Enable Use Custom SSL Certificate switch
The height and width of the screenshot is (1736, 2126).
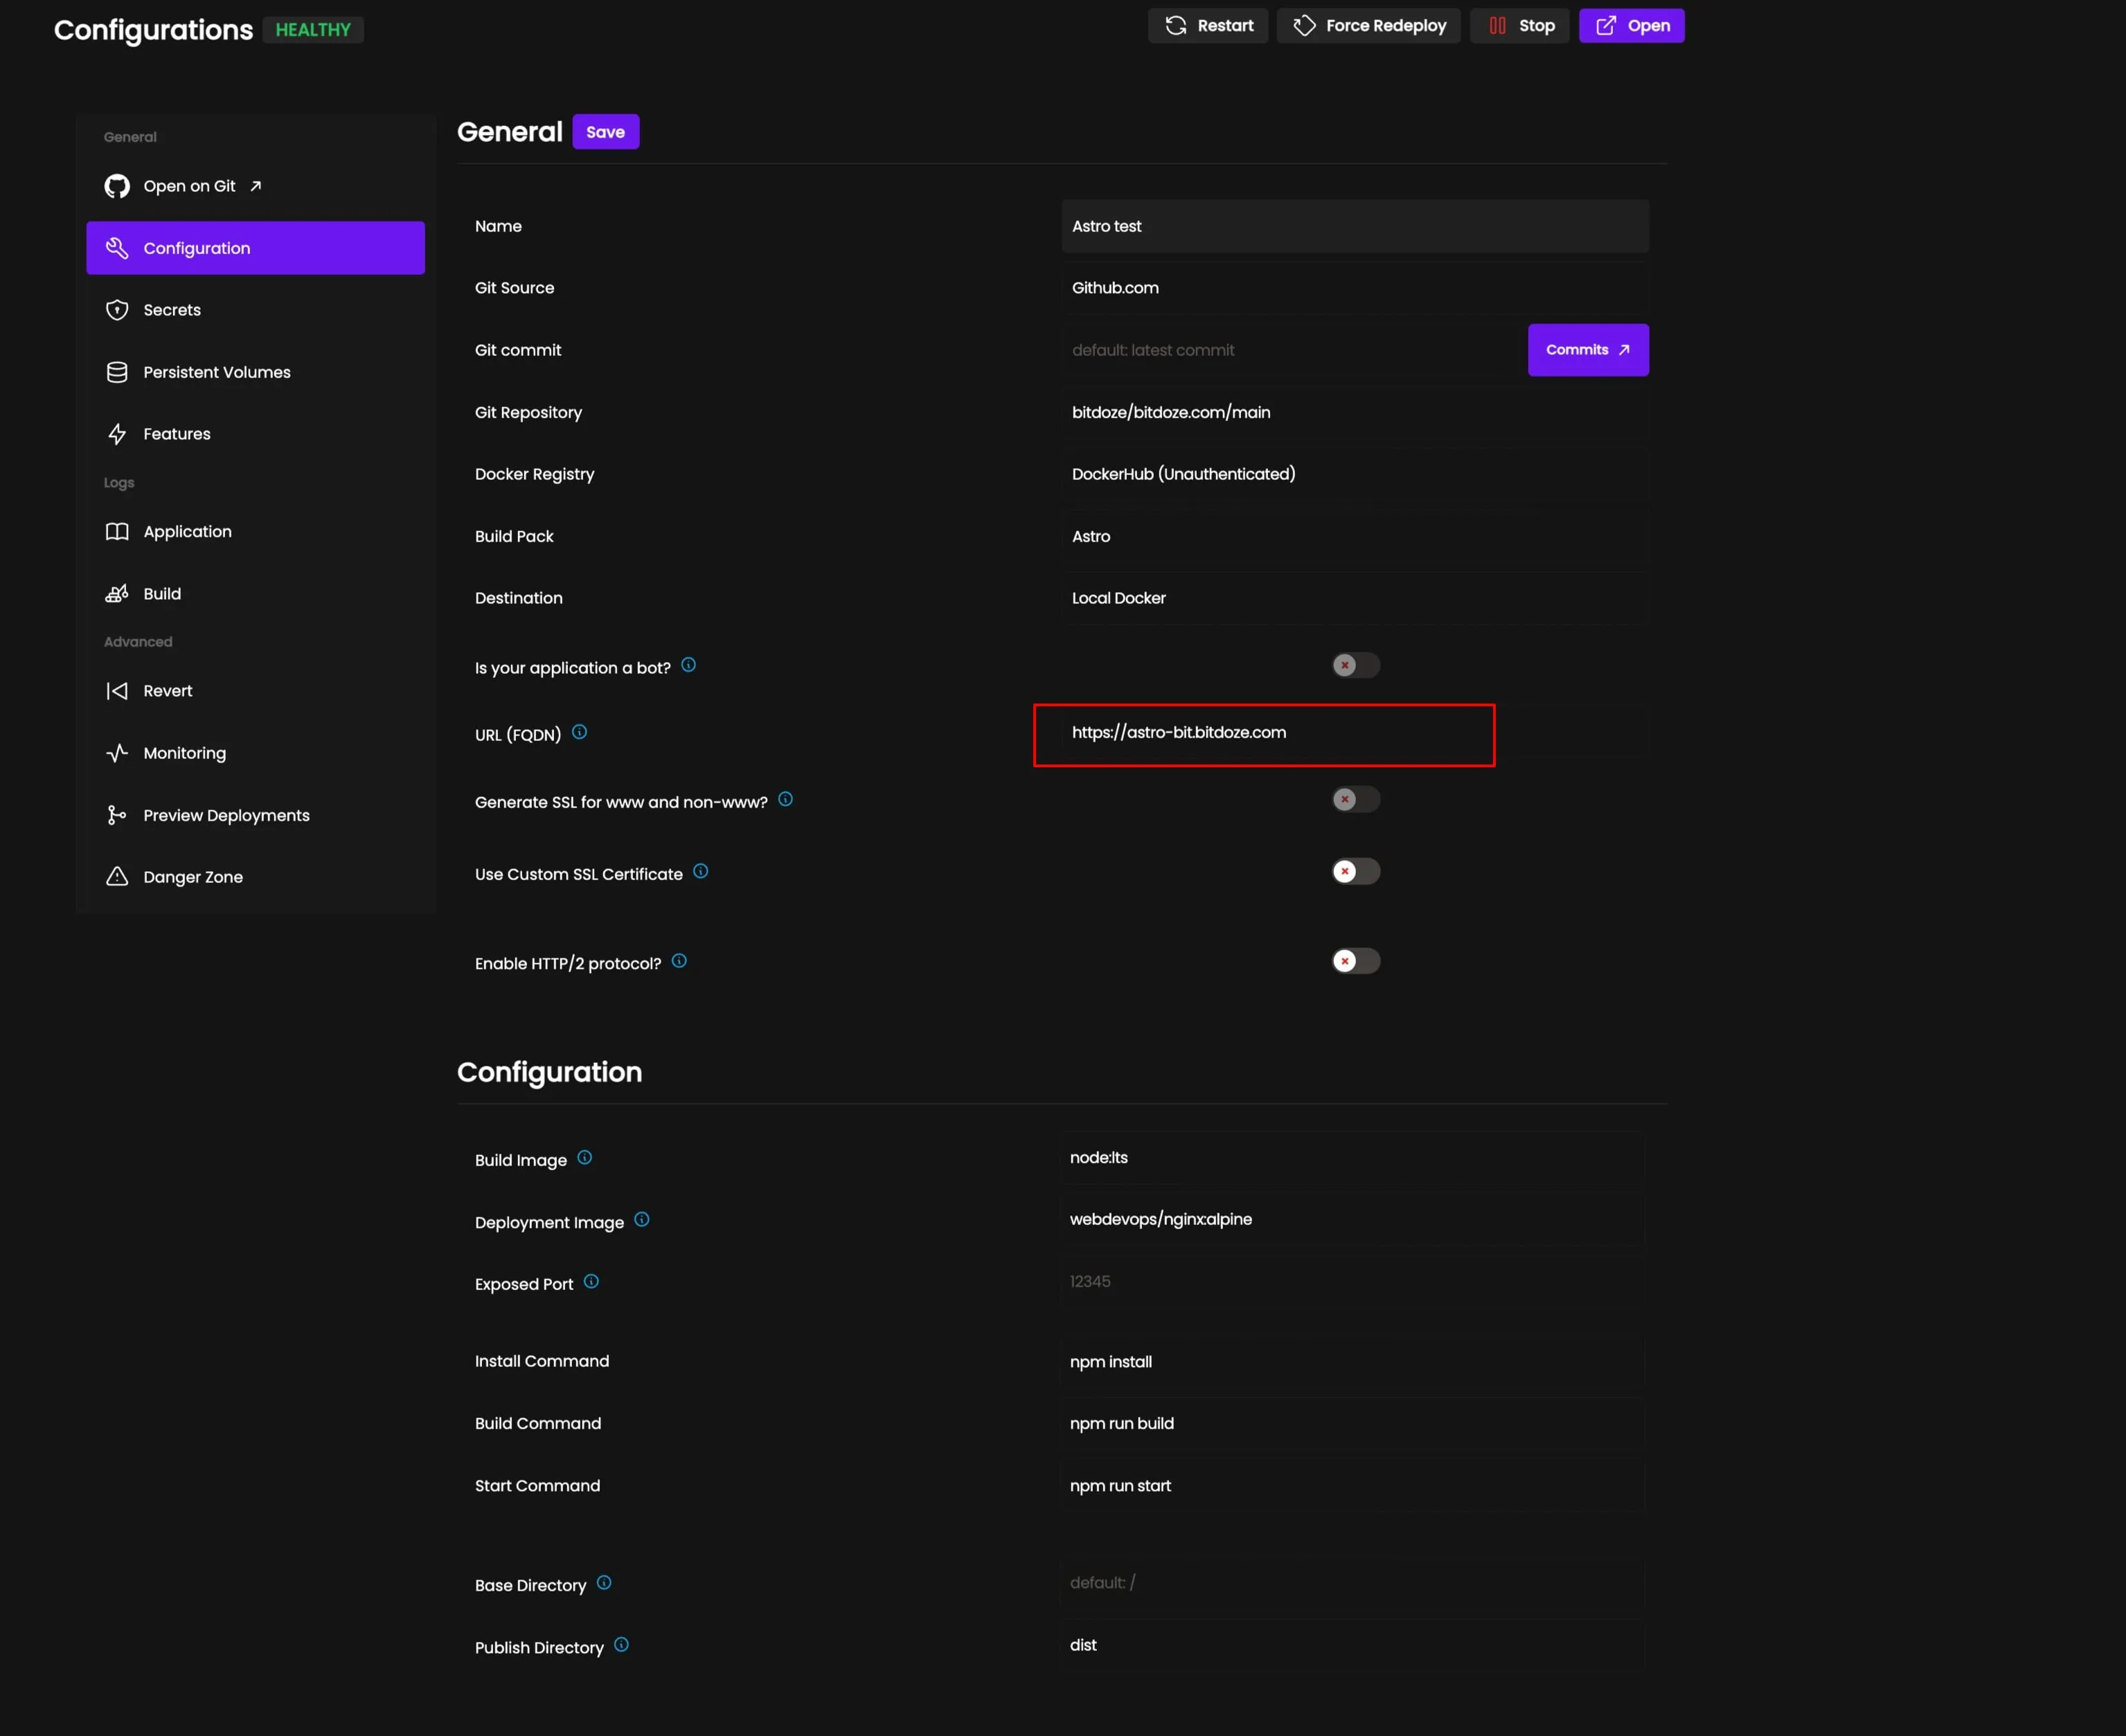pyautogui.click(x=1355, y=871)
